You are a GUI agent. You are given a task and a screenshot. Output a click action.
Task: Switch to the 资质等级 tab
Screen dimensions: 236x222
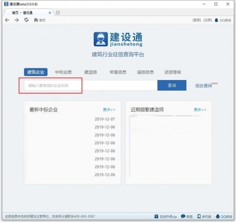(173, 72)
